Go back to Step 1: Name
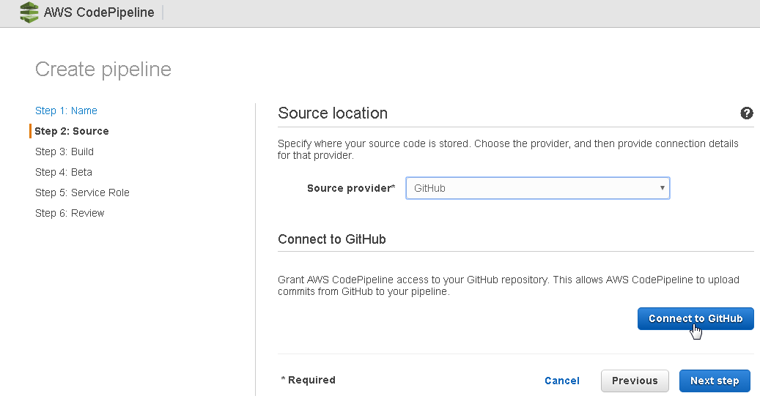The height and width of the screenshot is (404, 760). [x=66, y=111]
